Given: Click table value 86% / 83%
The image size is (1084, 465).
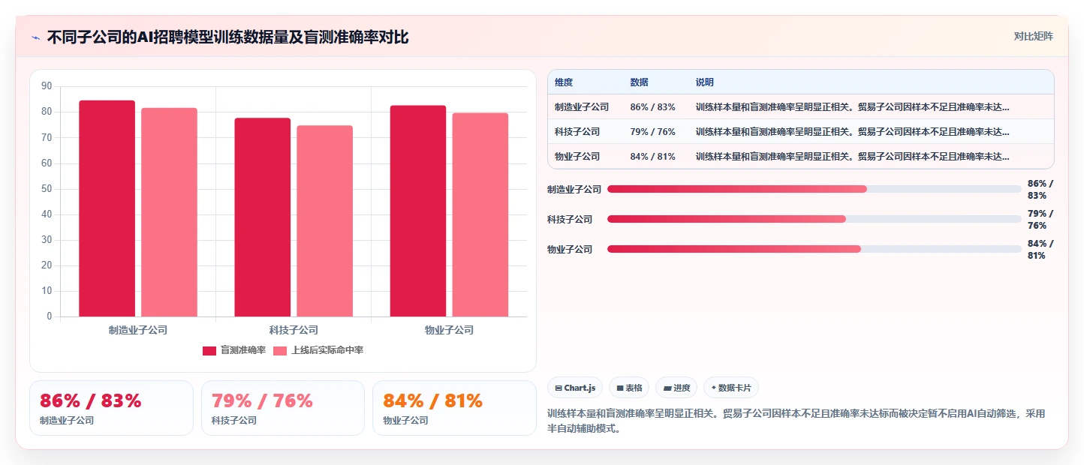Looking at the screenshot, I should [x=653, y=106].
